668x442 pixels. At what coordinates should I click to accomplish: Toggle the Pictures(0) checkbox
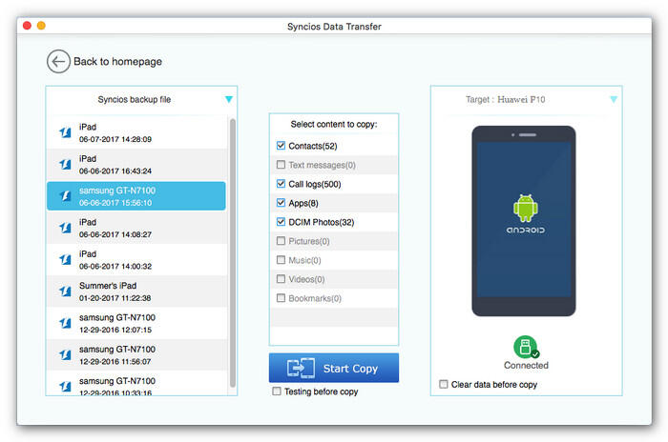pyautogui.click(x=281, y=241)
